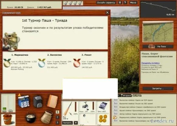The height and width of the screenshot is (126, 177).
Task: Open the brown notebook
Action: (52, 101)
